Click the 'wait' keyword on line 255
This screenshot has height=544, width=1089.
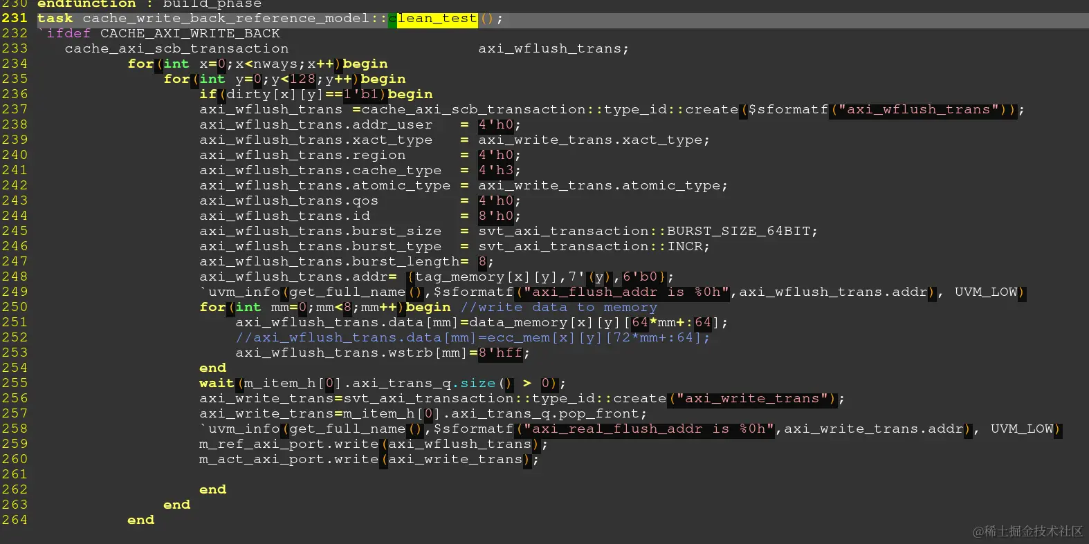coord(217,383)
